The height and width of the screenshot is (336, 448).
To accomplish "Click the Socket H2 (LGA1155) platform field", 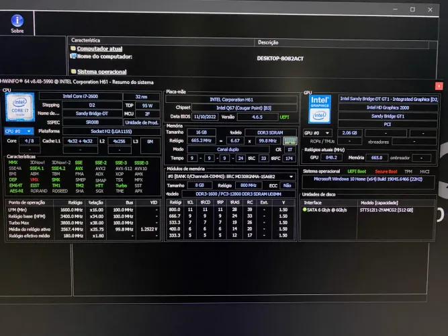I will tap(111, 131).
